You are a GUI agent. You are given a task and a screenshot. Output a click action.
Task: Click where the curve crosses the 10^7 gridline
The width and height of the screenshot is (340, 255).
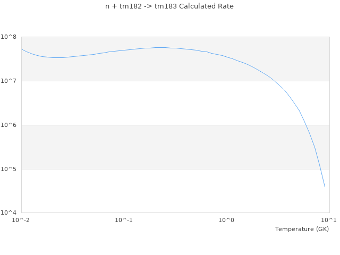pos(274,81)
